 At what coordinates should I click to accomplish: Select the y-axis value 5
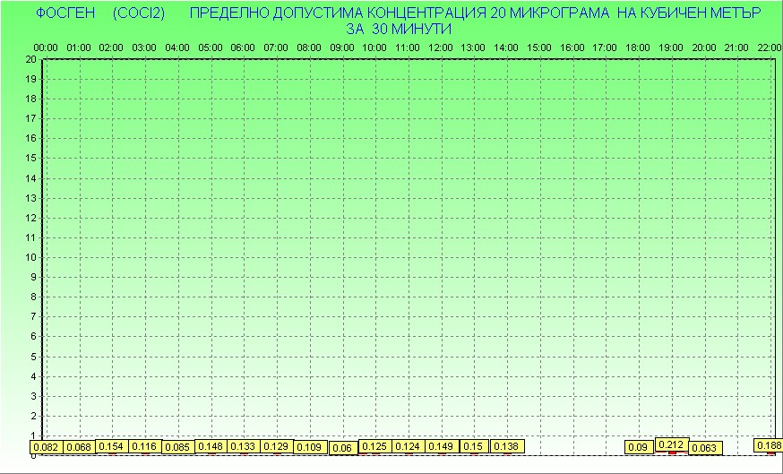34,357
